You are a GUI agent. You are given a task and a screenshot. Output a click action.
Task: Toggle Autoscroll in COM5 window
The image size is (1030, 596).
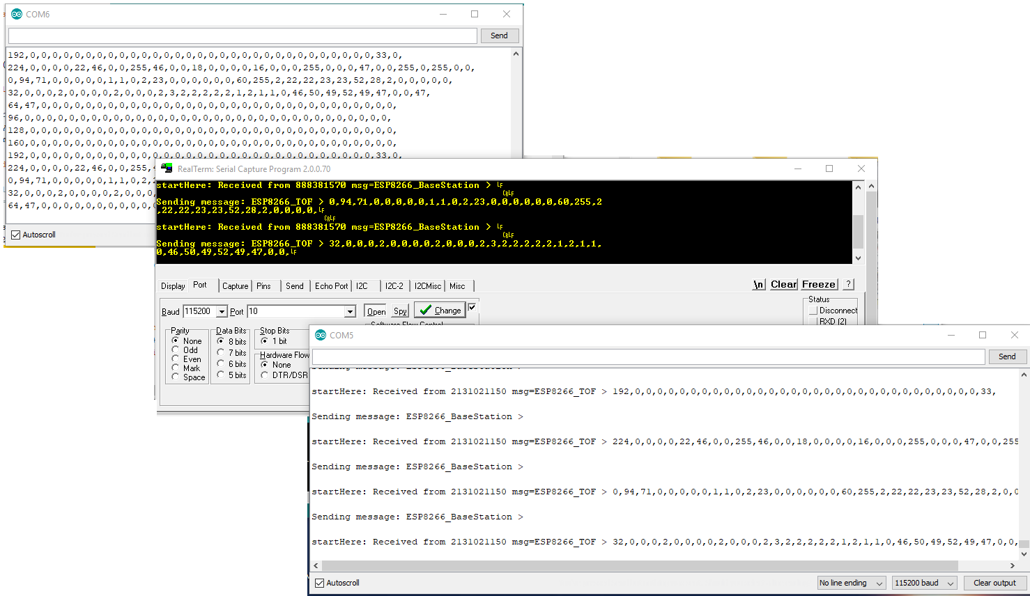point(320,583)
